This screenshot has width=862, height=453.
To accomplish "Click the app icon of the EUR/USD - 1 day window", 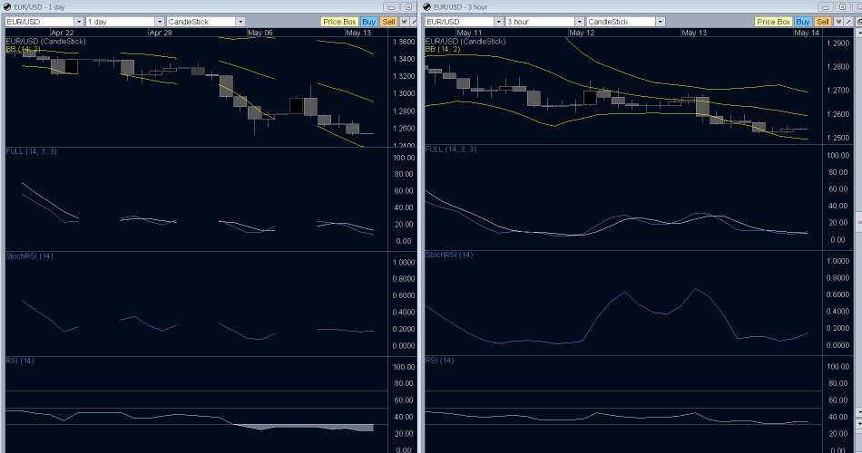I will [7, 6].
